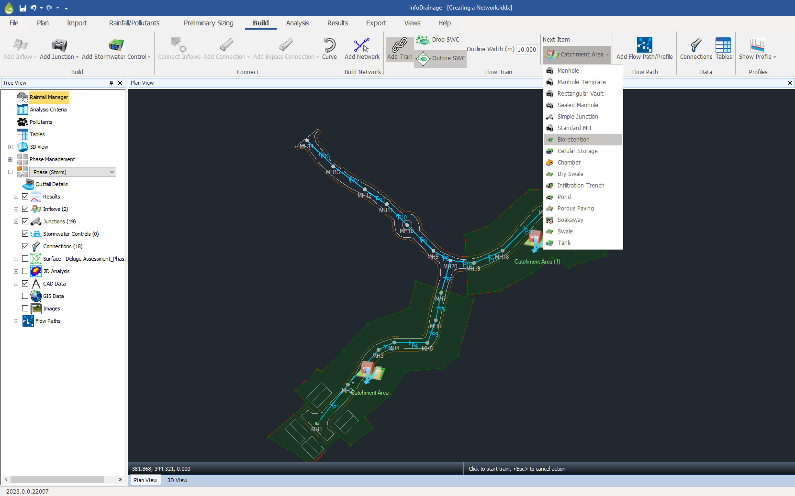Activate the Add Train chain icon
The width and height of the screenshot is (795, 496).
[x=400, y=45]
